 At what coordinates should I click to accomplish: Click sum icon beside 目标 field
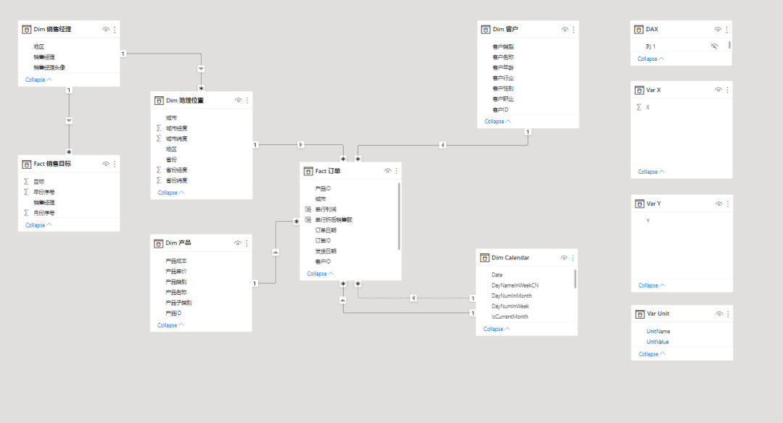pyautogui.click(x=27, y=182)
